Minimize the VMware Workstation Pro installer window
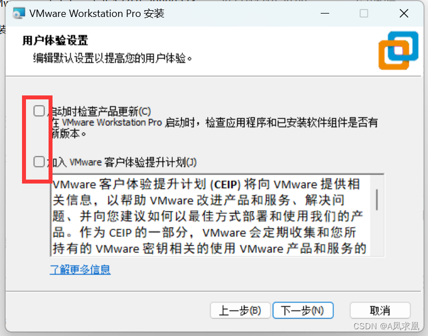Screen dimensions: 428x336 point(325,13)
